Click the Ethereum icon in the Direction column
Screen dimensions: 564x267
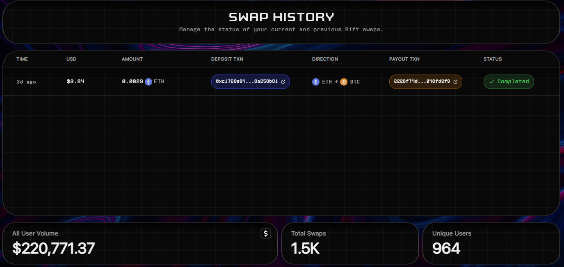[x=315, y=81]
